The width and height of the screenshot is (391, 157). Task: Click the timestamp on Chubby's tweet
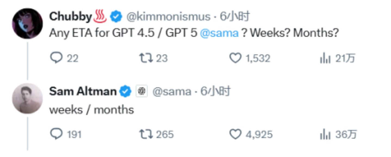tap(235, 17)
